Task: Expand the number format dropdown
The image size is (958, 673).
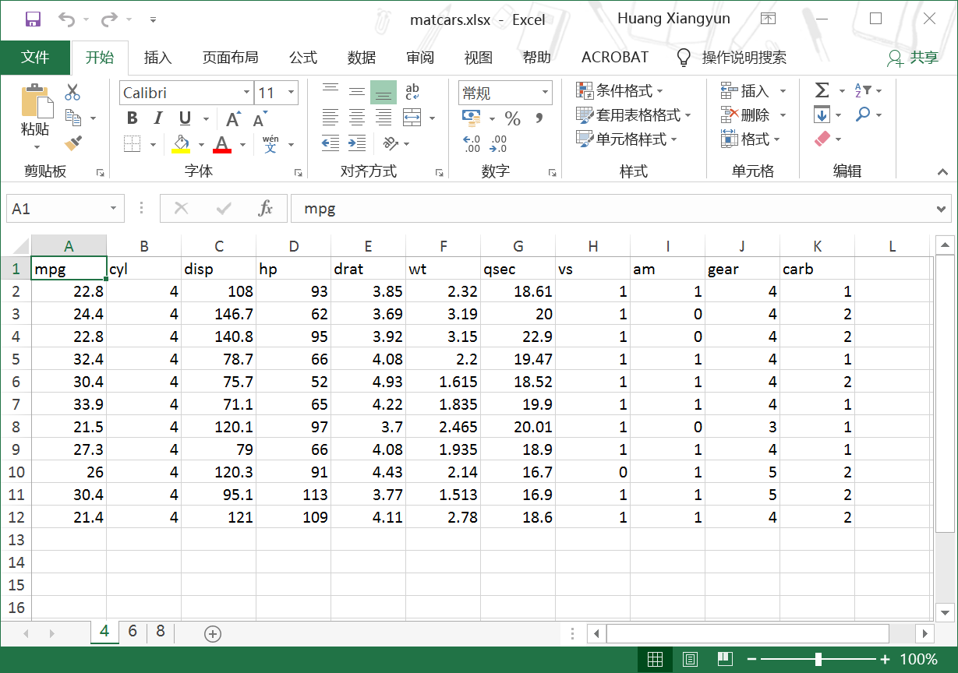Action: (x=545, y=93)
